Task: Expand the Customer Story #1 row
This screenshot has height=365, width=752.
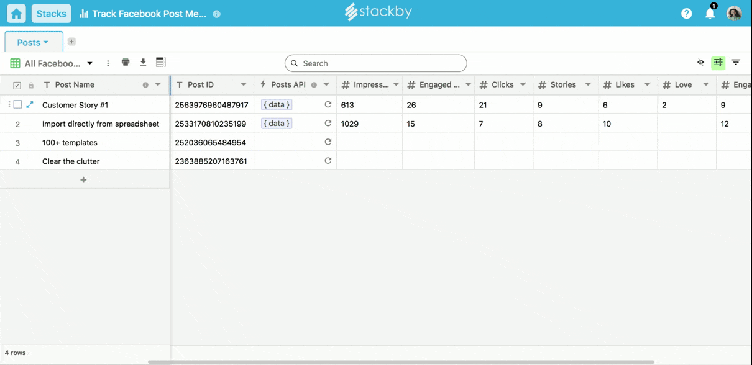Action: [30, 105]
